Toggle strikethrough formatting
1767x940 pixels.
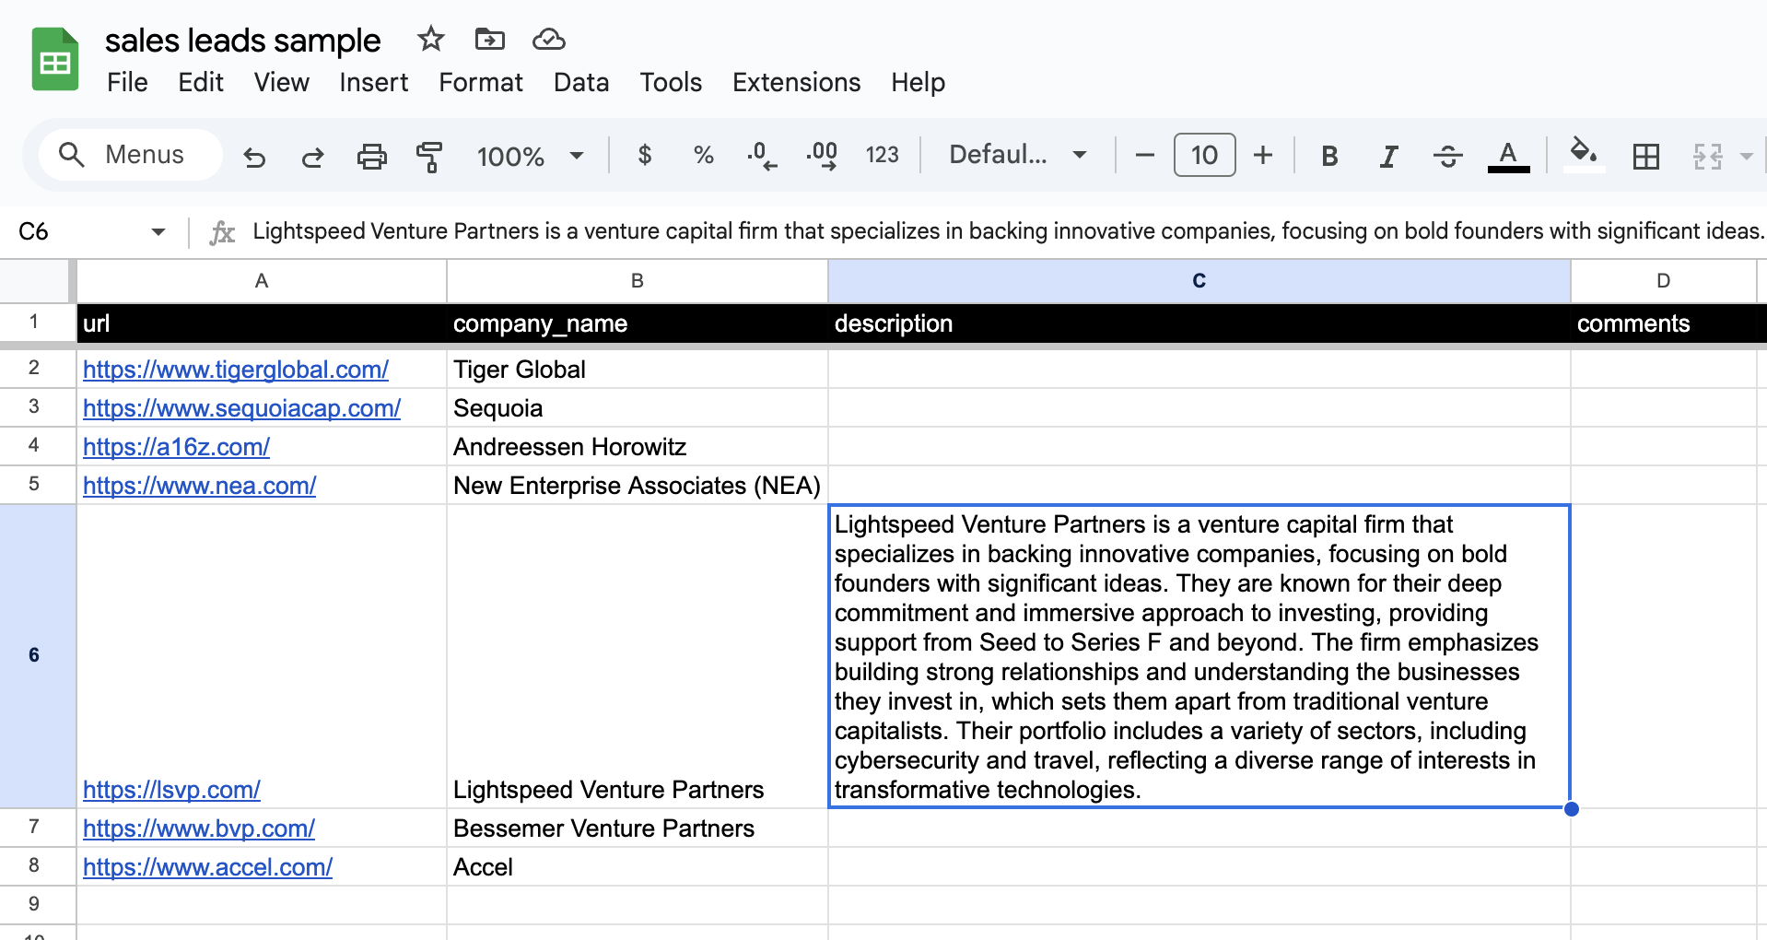pyautogui.click(x=1447, y=156)
